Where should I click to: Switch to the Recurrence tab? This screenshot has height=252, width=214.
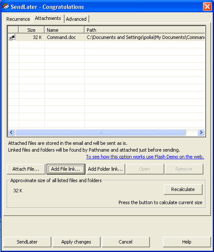pos(18,19)
